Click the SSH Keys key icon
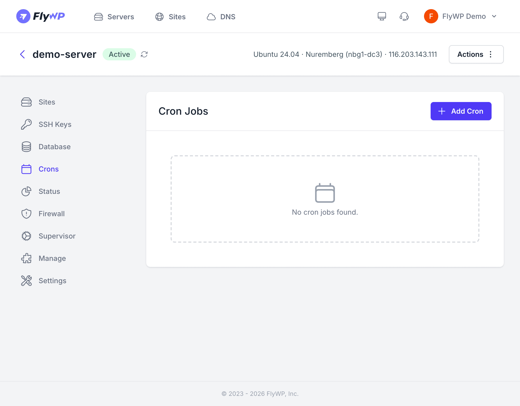Image resolution: width=520 pixels, height=406 pixels. click(x=26, y=124)
